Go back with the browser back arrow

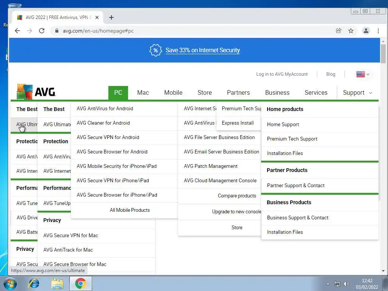17,31
